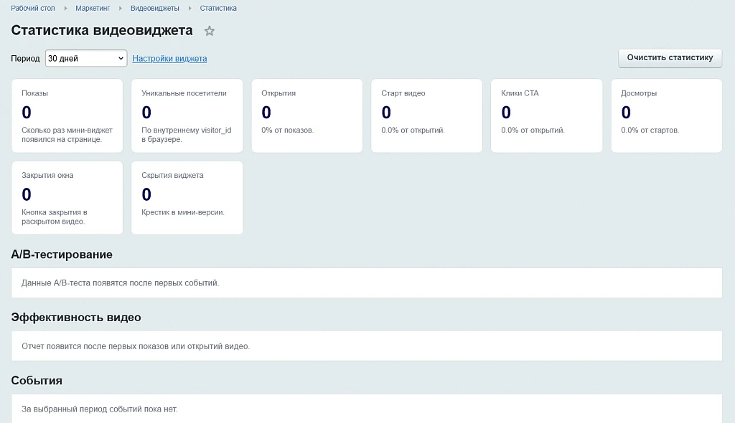Select the Закрытия окна card
This screenshot has width=735, height=423.
coord(67,198)
